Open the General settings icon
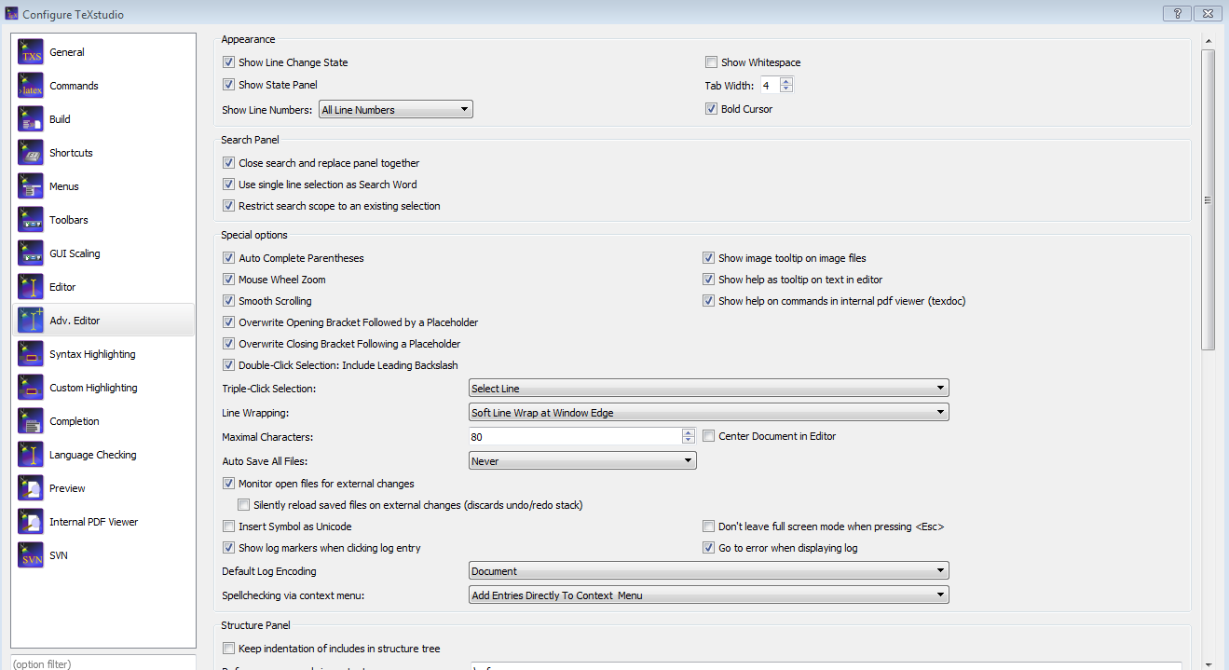1229x670 pixels. point(31,52)
